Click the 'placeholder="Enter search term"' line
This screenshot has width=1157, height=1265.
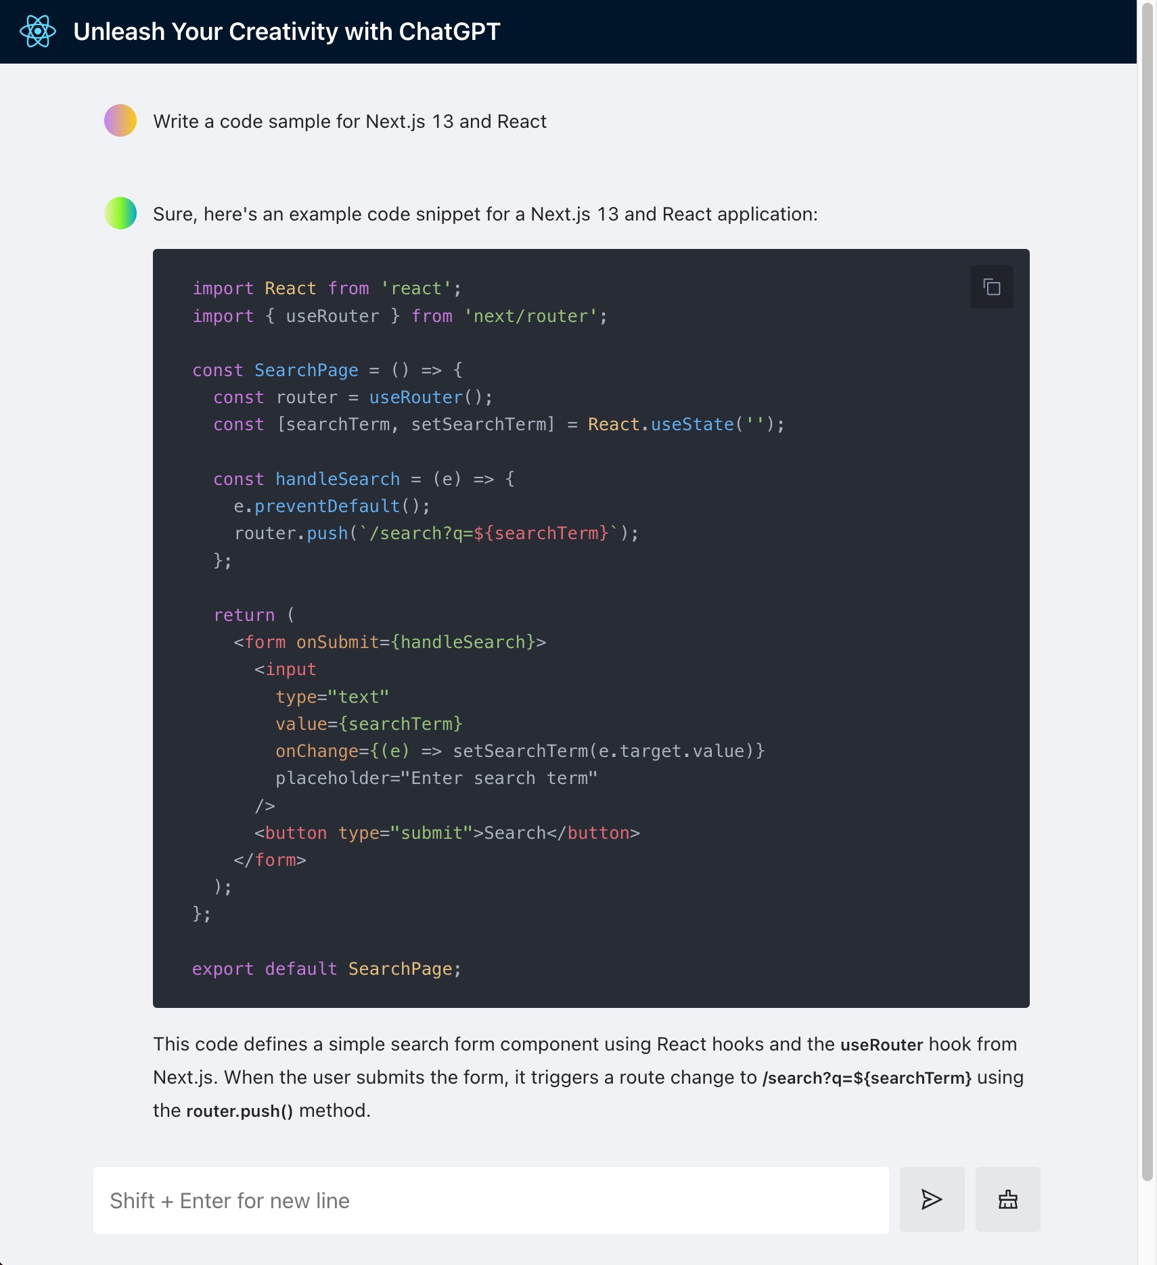pyautogui.click(x=436, y=778)
